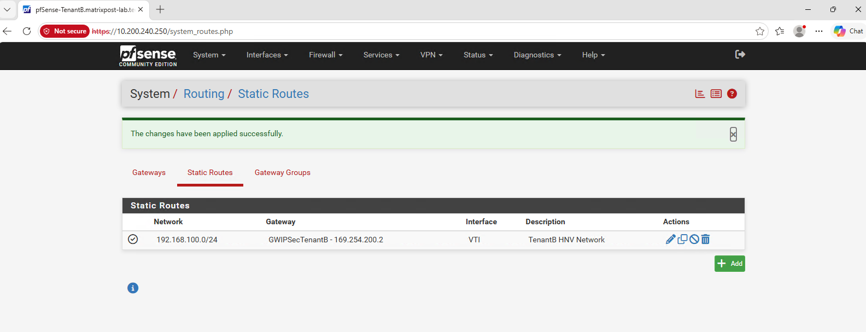Disable the static route via ban icon
The height and width of the screenshot is (332, 866).
[x=694, y=239]
